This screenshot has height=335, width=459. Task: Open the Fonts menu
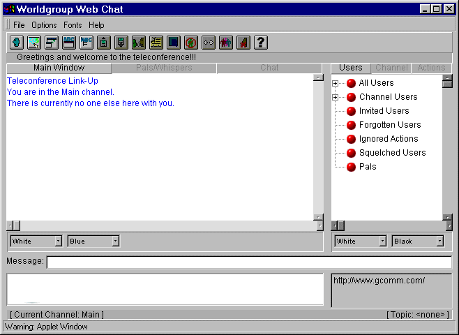pos(73,25)
